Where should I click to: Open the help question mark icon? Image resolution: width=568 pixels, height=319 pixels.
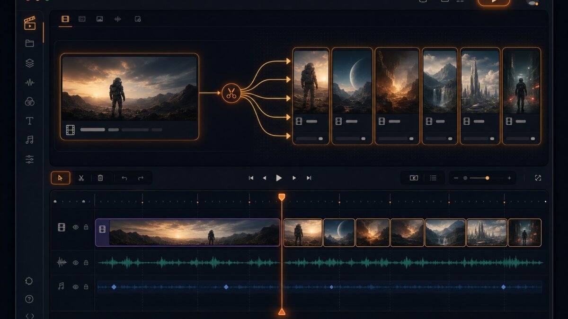[29, 299]
